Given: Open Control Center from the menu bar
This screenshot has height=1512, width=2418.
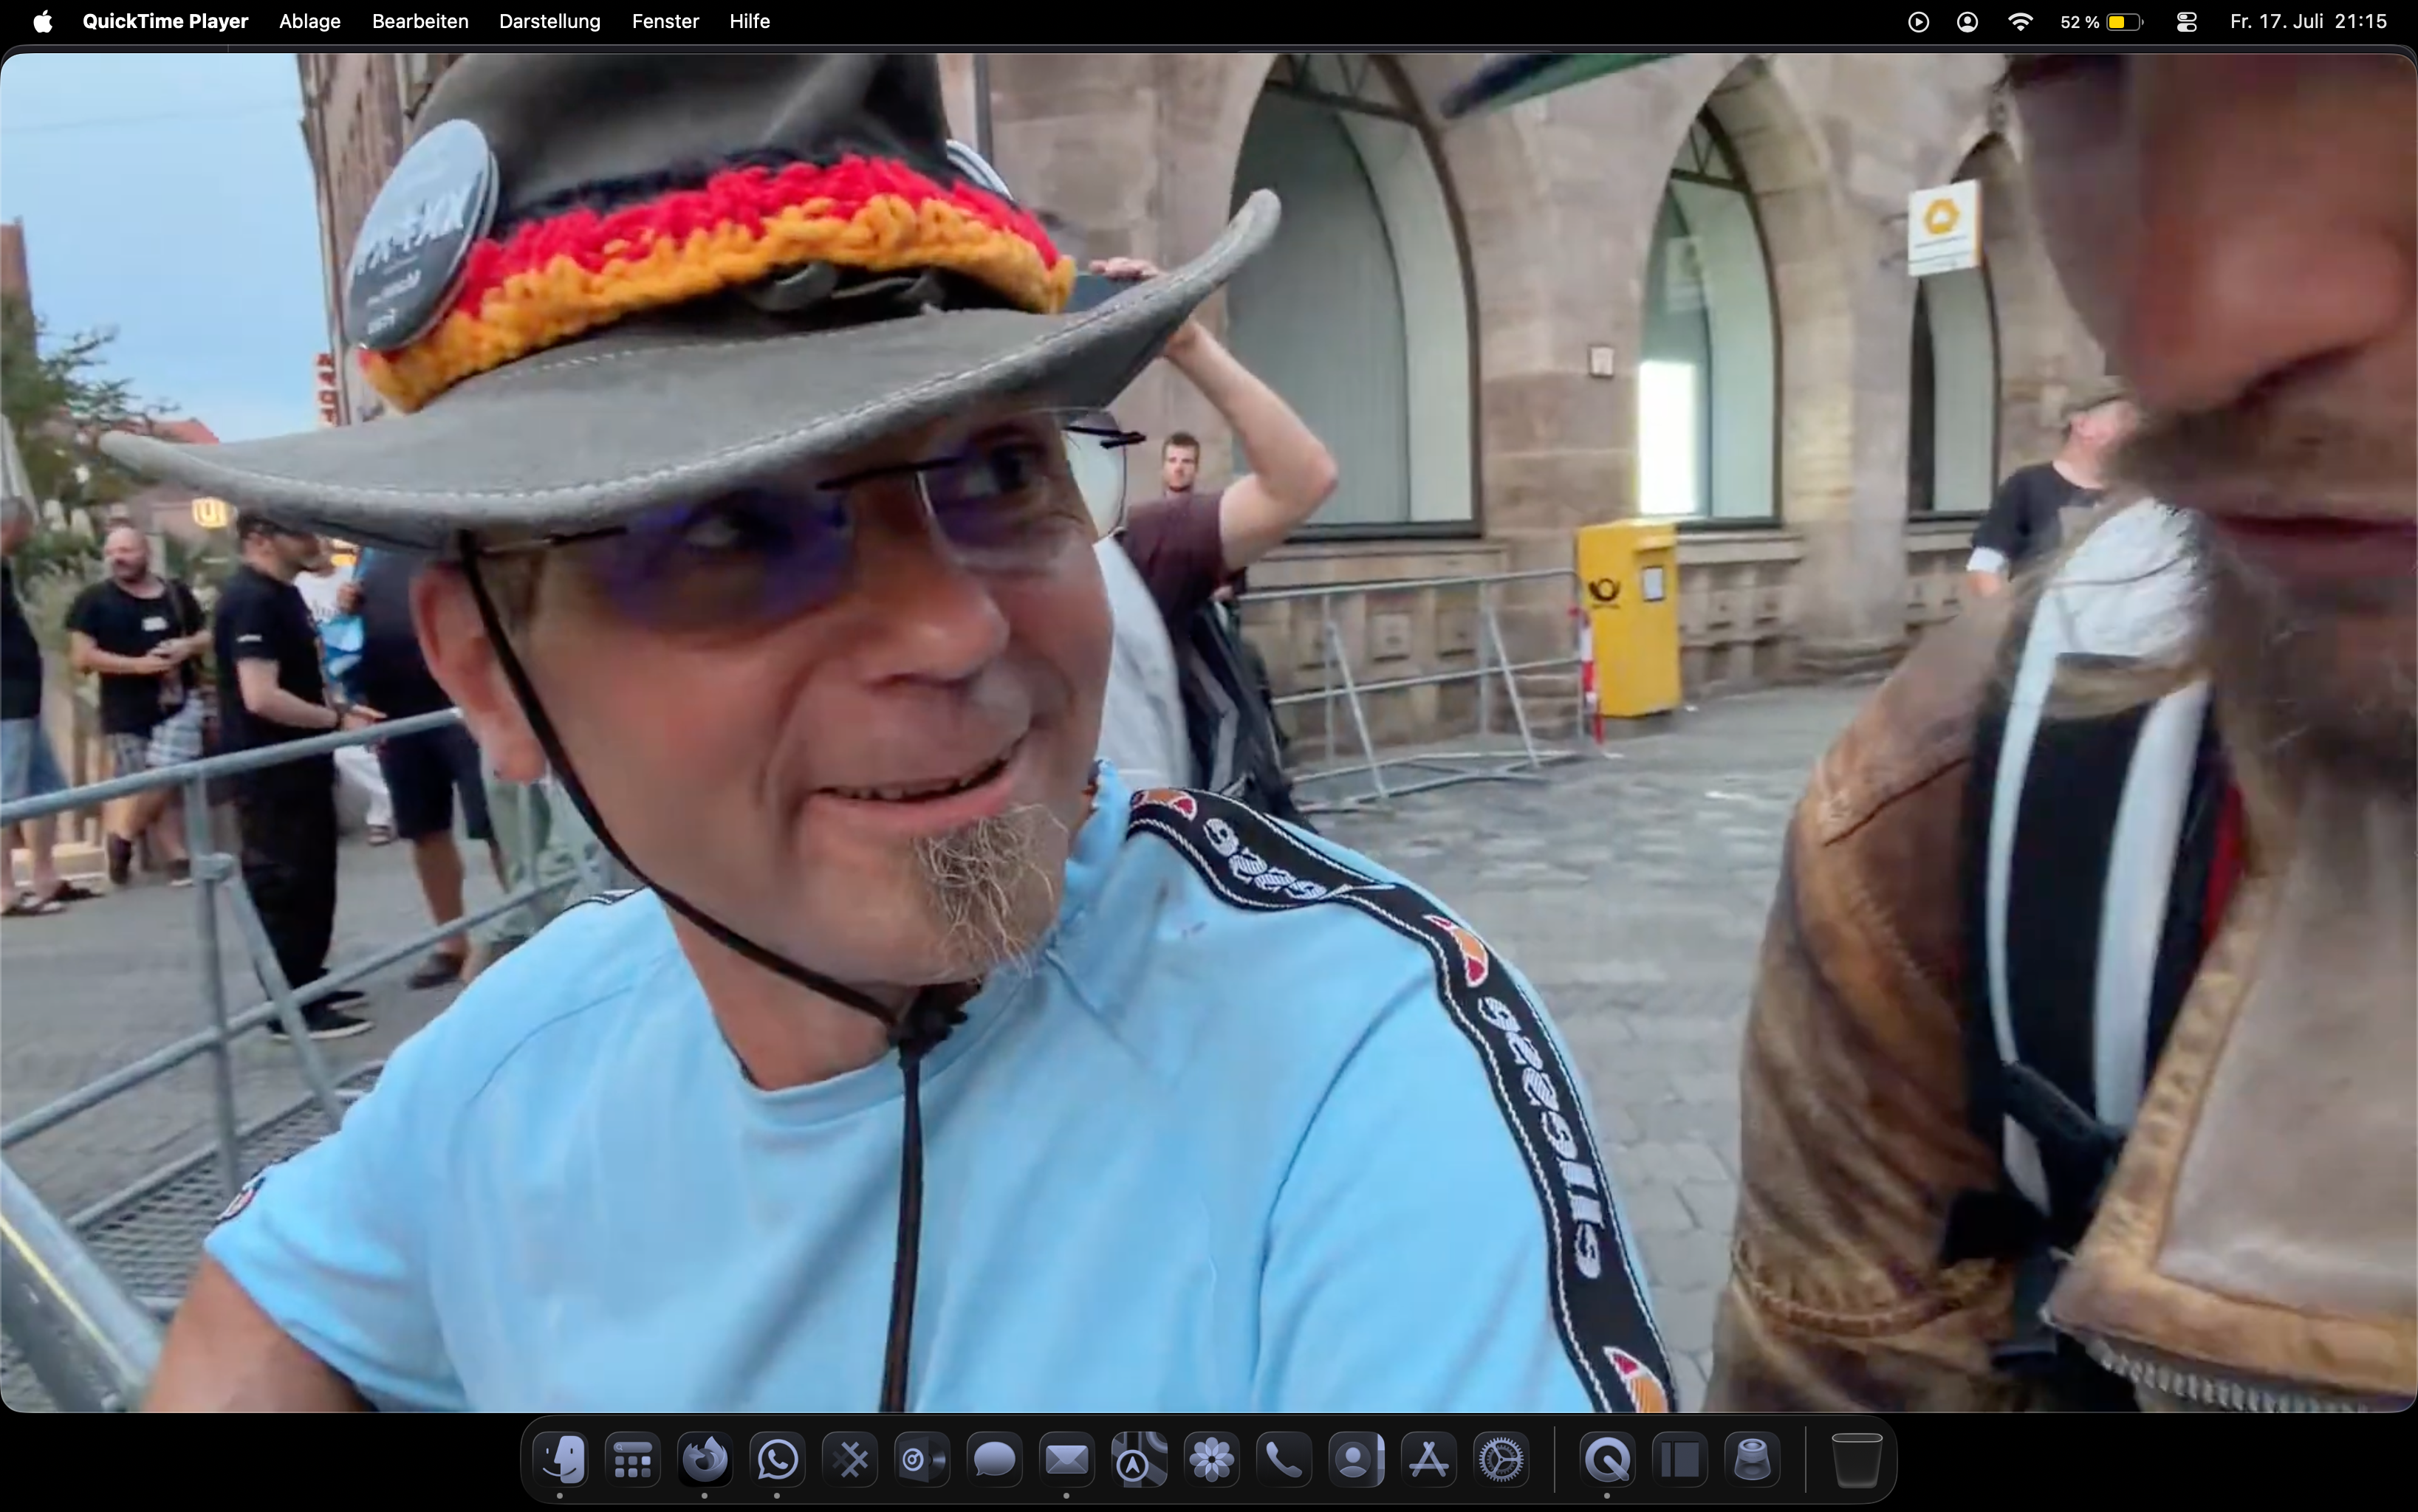Looking at the screenshot, I should [2186, 21].
